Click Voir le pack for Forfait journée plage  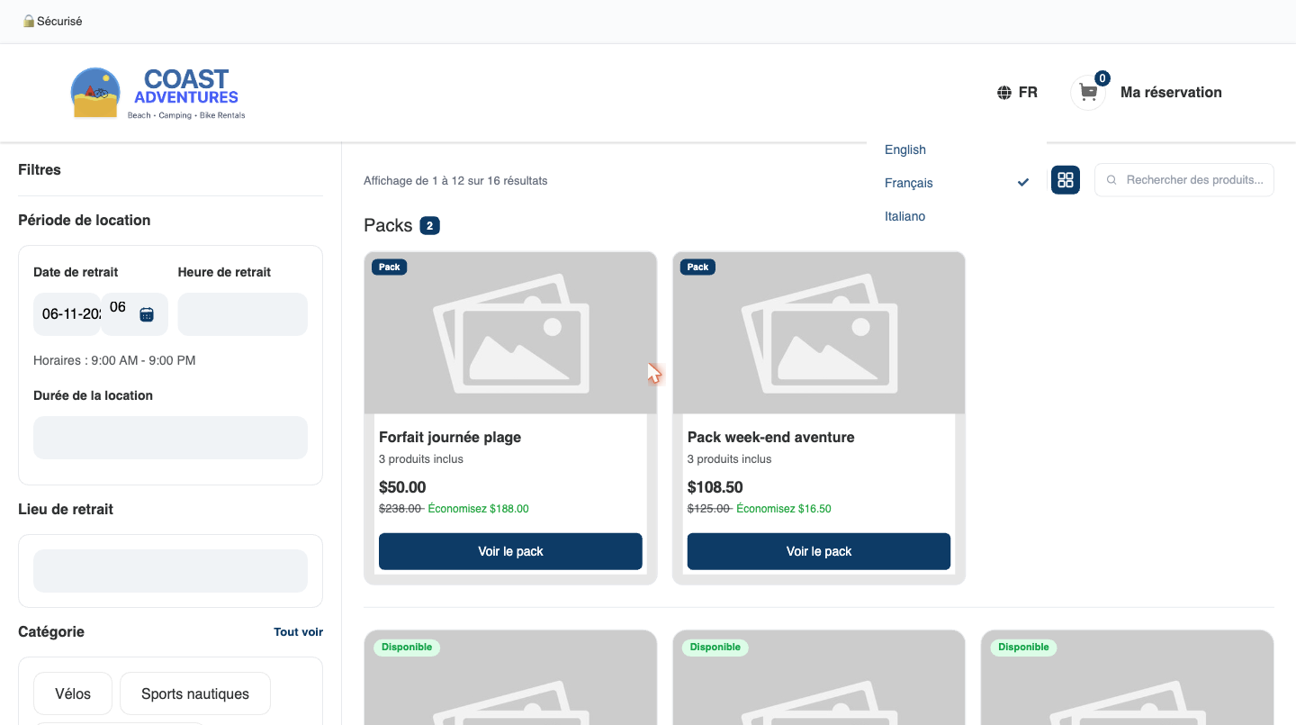pos(510,551)
